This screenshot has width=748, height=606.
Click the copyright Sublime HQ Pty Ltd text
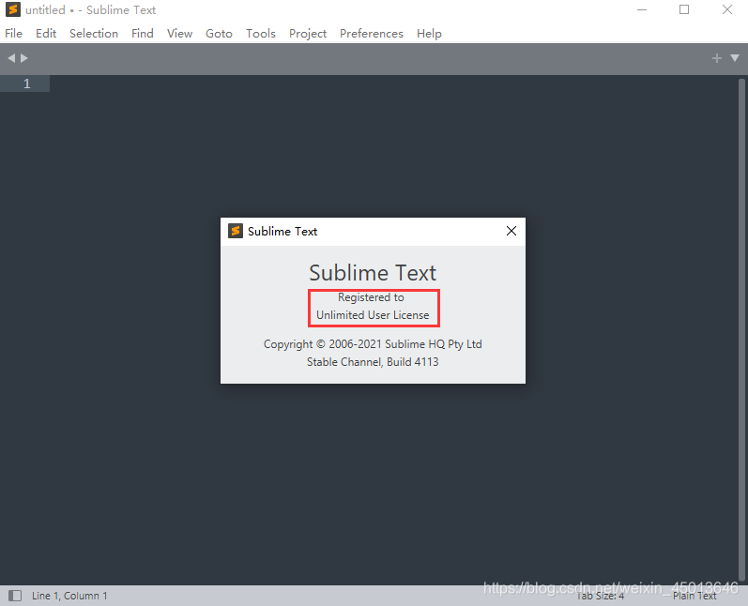(373, 344)
